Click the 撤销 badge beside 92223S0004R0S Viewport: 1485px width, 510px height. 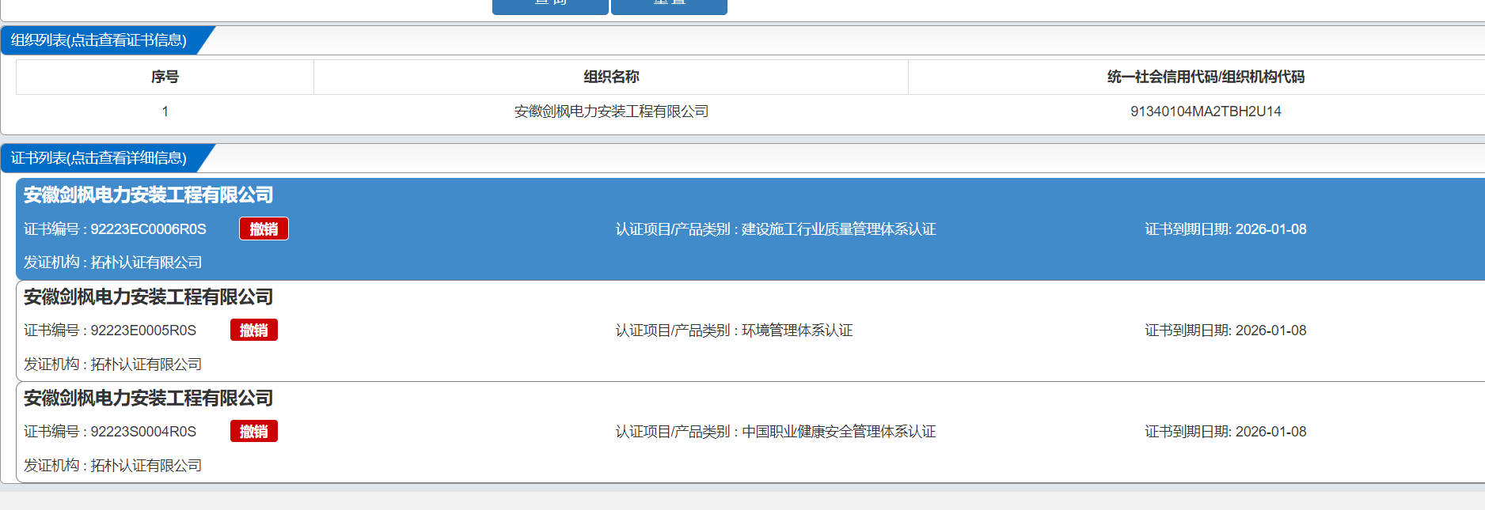254,431
